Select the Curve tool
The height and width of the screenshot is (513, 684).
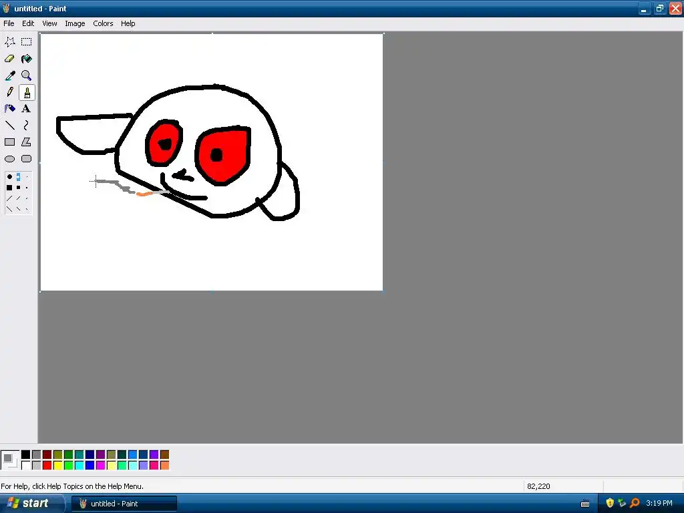point(27,126)
